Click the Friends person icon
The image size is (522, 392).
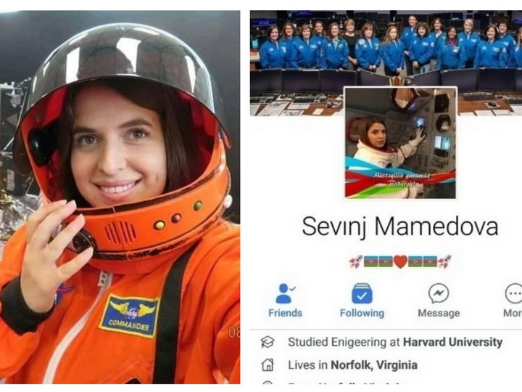[286, 293]
